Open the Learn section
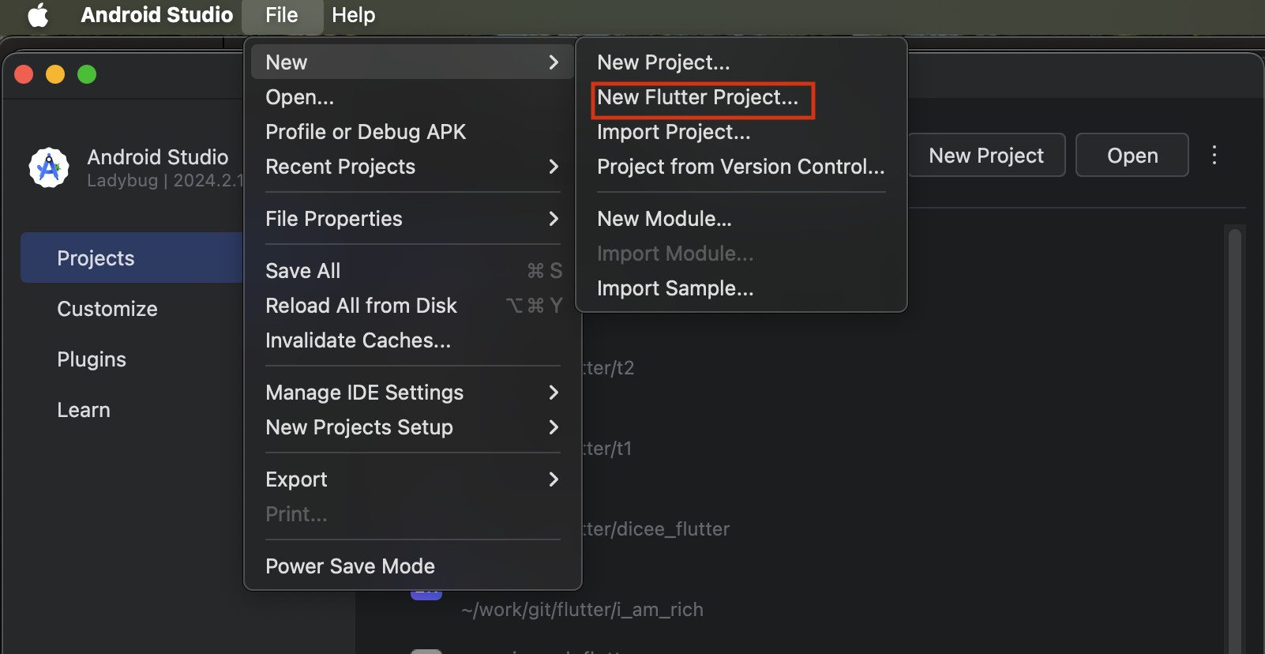1265x654 pixels. (x=84, y=410)
